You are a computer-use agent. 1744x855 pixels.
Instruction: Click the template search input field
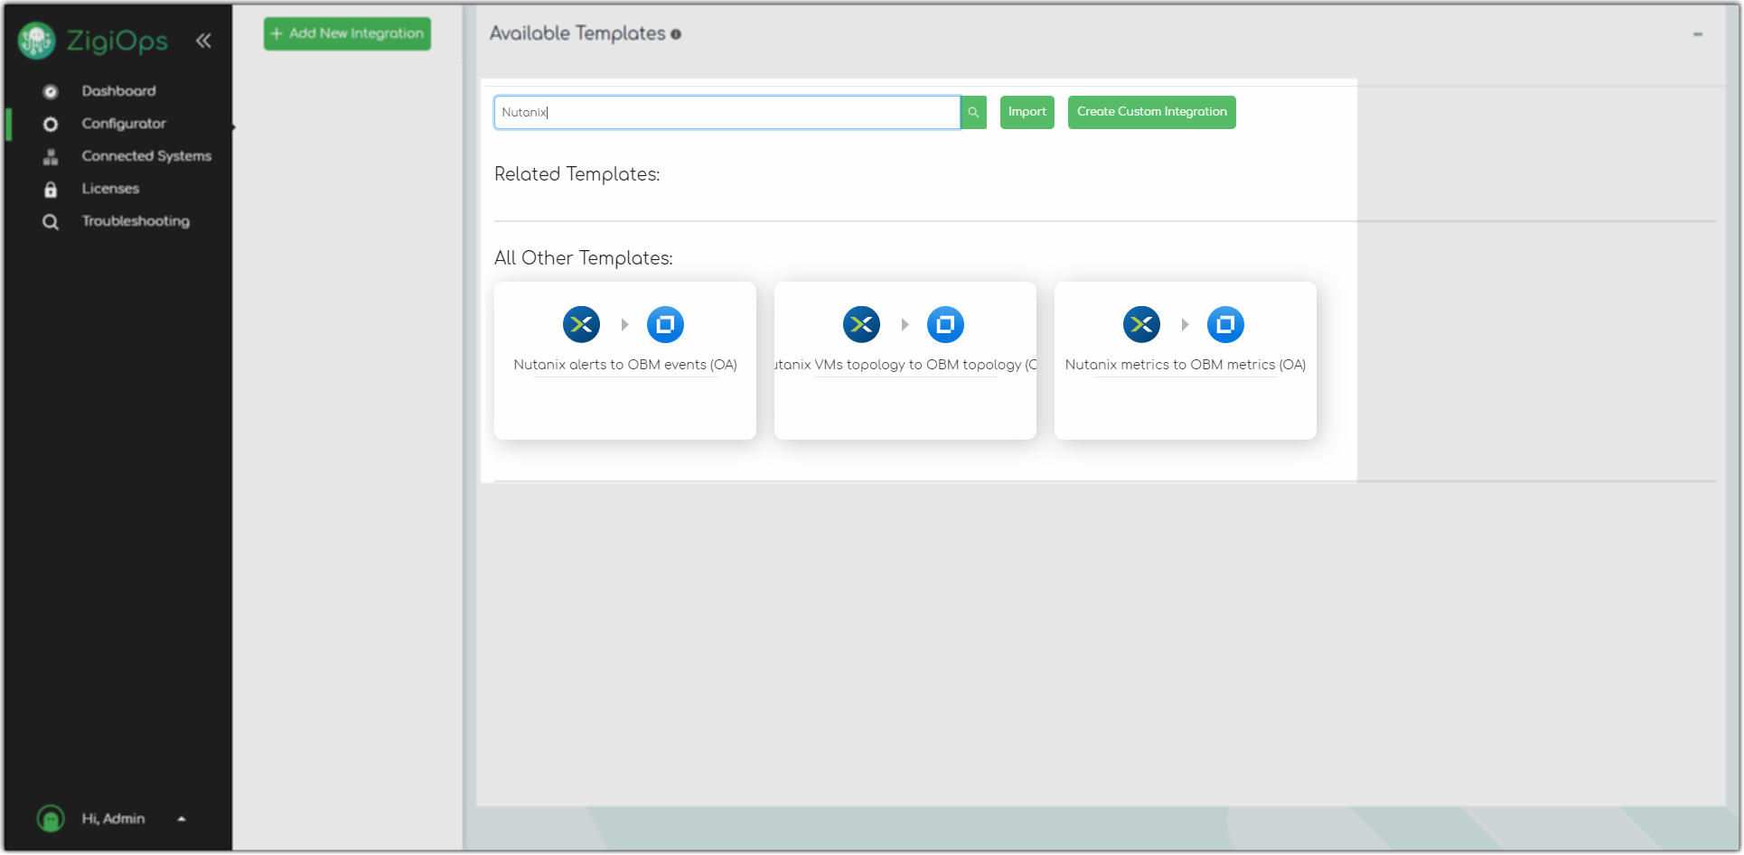[x=727, y=113]
